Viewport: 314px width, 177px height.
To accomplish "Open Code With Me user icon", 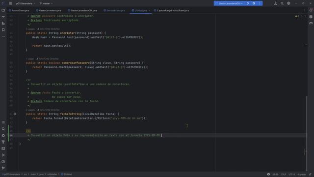I will click(x=276, y=3).
